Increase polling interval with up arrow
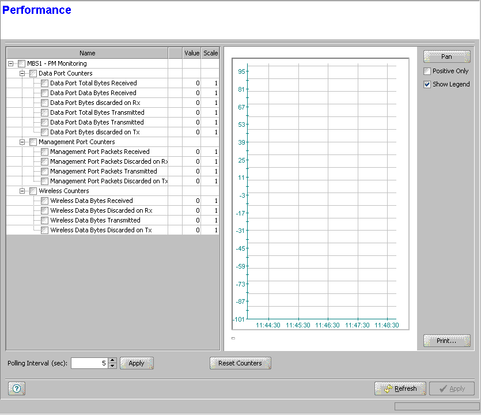This screenshot has height=415, width=481. tap(112, 361)
